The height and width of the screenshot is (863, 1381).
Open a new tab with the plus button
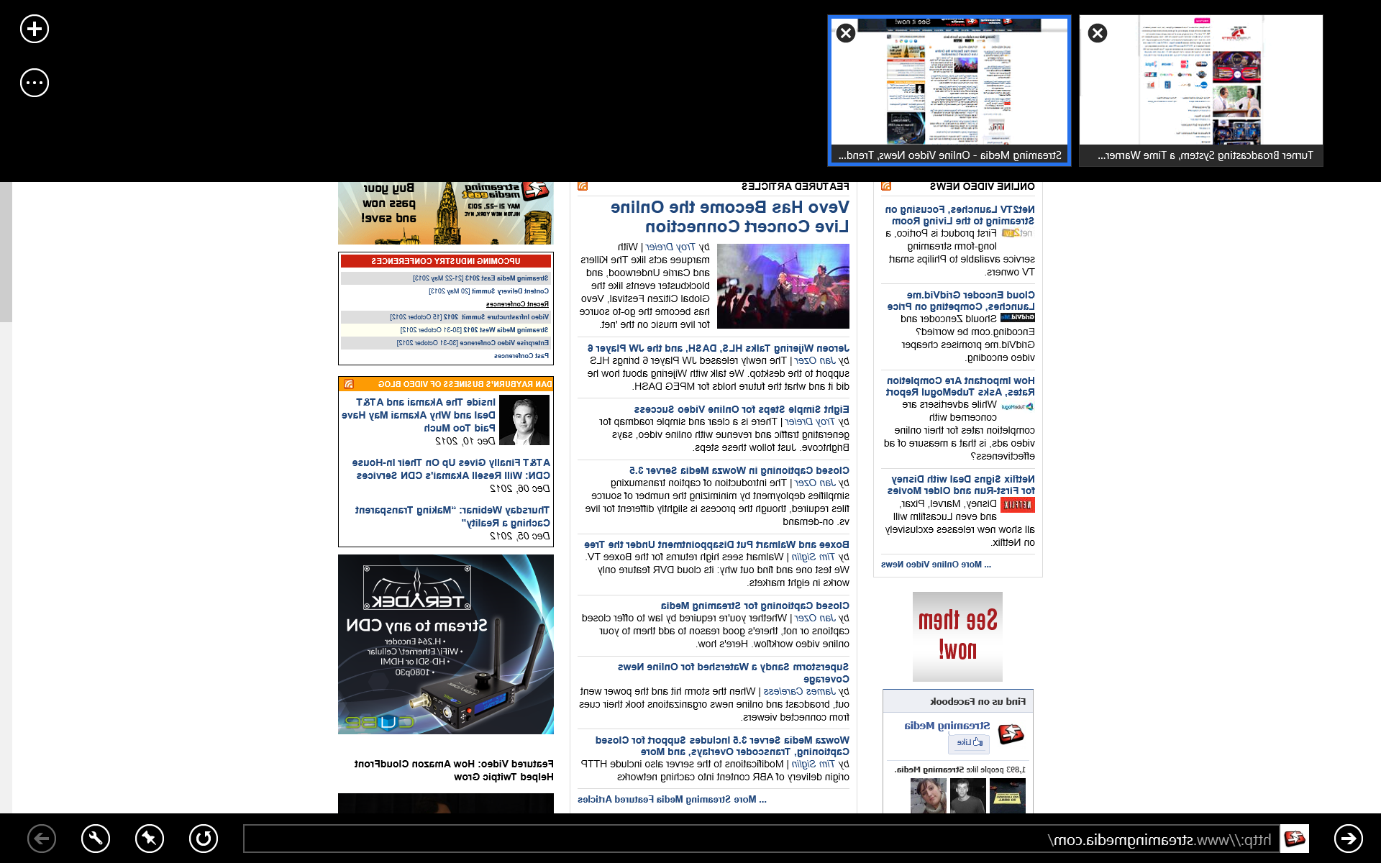click(x=35, y=29)
